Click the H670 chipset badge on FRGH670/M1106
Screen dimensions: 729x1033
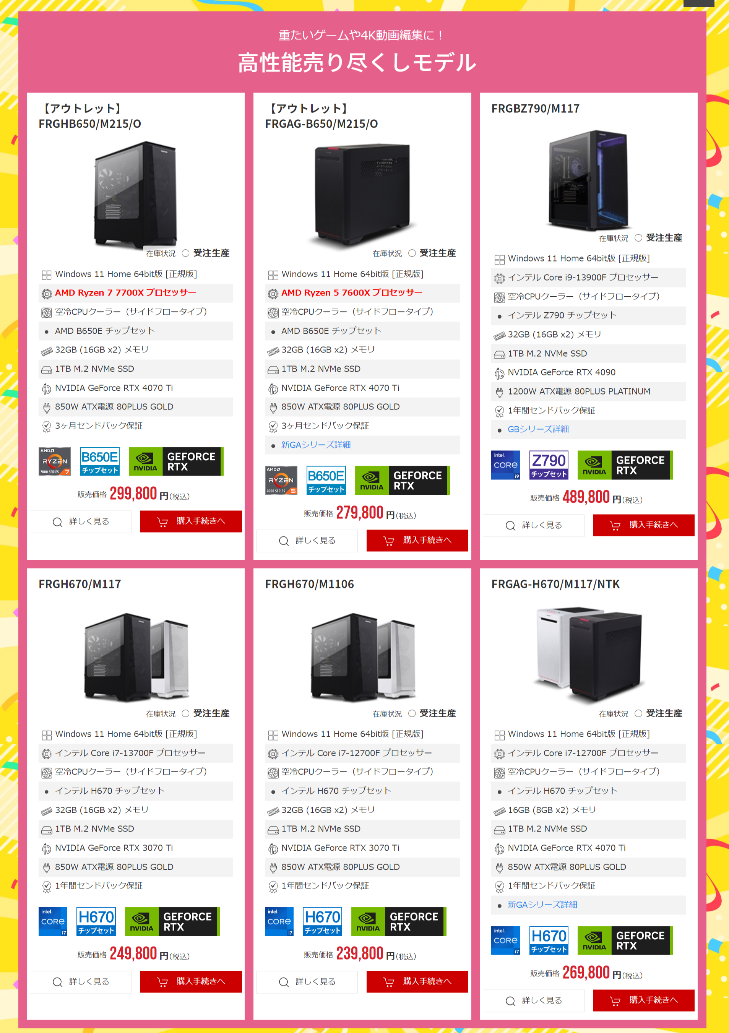click(323, 921)
